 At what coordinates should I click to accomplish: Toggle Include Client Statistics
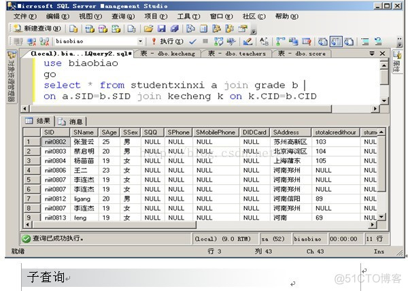click(294, 41)
